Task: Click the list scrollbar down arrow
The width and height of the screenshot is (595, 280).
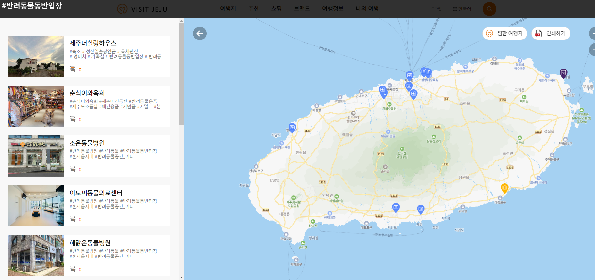Action: click(181, 277)
